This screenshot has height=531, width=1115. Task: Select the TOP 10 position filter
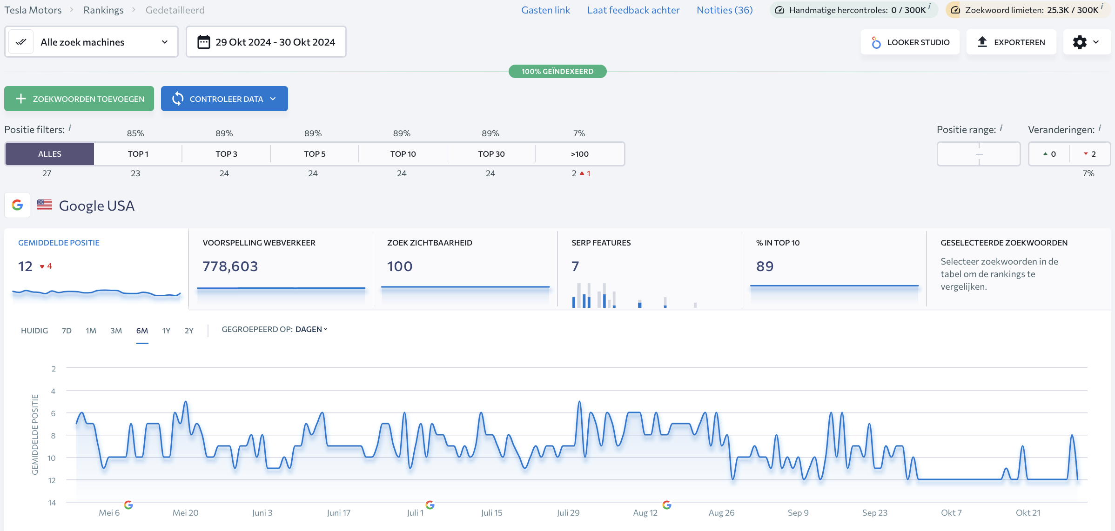pyautogui.click(x=403, y=154)
